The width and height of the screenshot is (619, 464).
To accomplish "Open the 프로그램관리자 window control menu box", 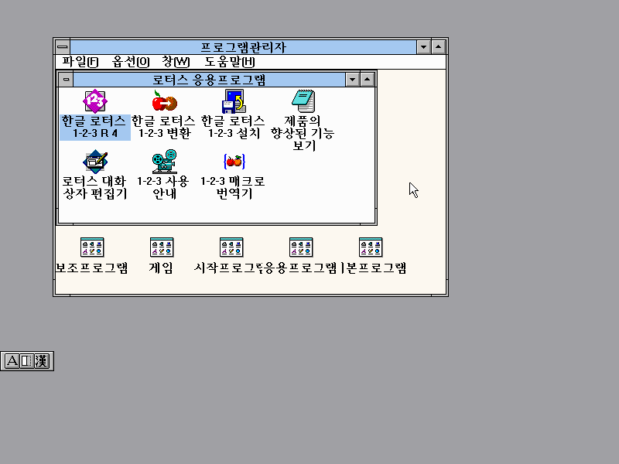I will pos(63,47).
